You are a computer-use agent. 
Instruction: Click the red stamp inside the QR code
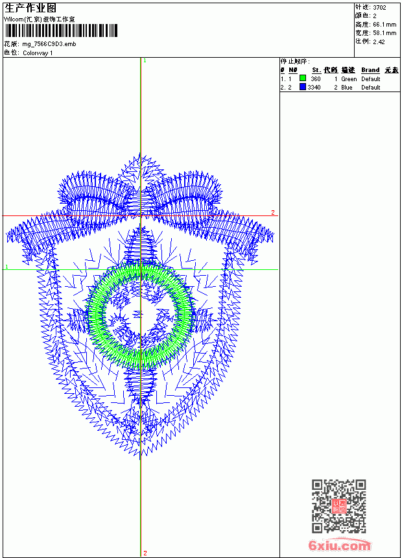point(339,506)
